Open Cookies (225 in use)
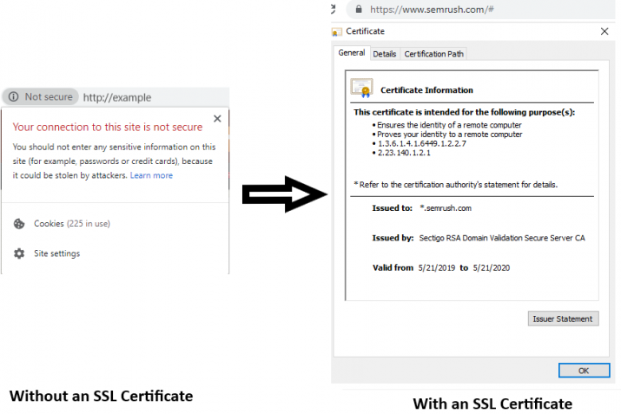This screenshot has width=621, height=414. tap(72, 224)
